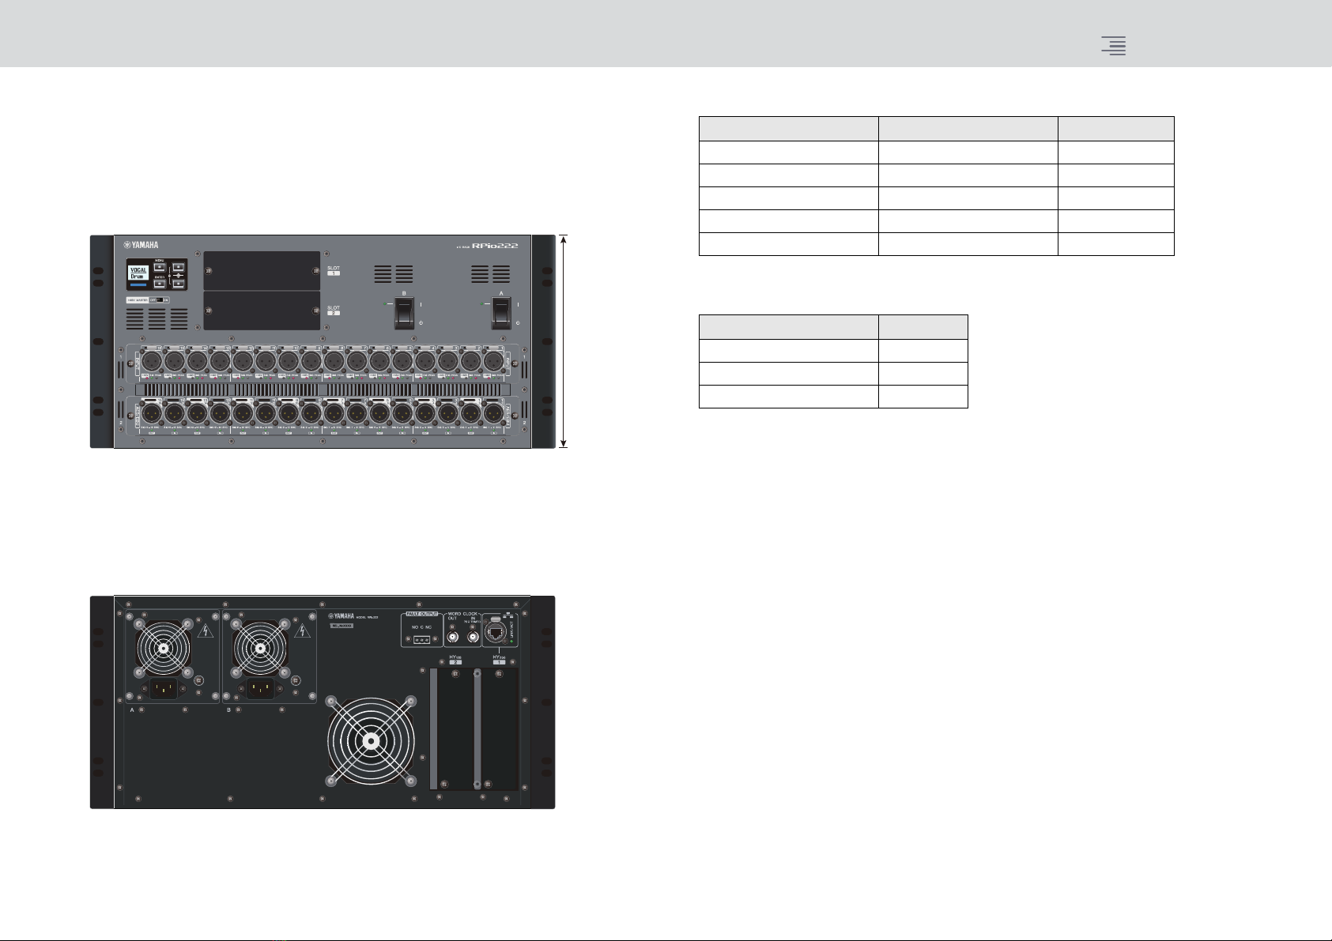
Task: Select the SLOT 1 label
Action: 334,270
